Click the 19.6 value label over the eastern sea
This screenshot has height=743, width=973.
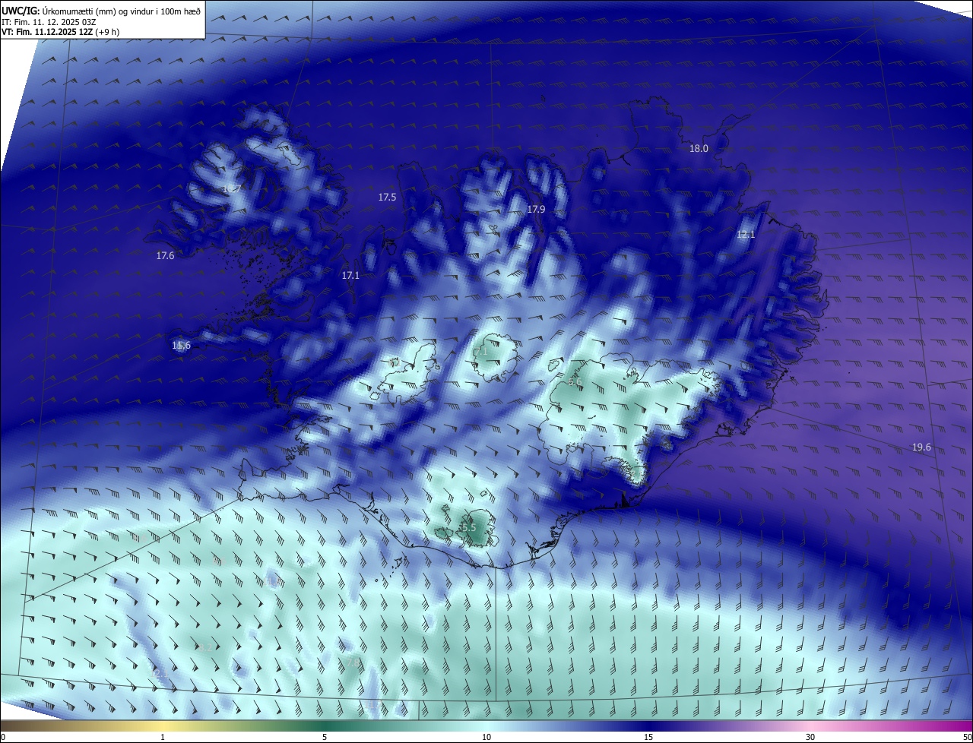click(921, 447)
